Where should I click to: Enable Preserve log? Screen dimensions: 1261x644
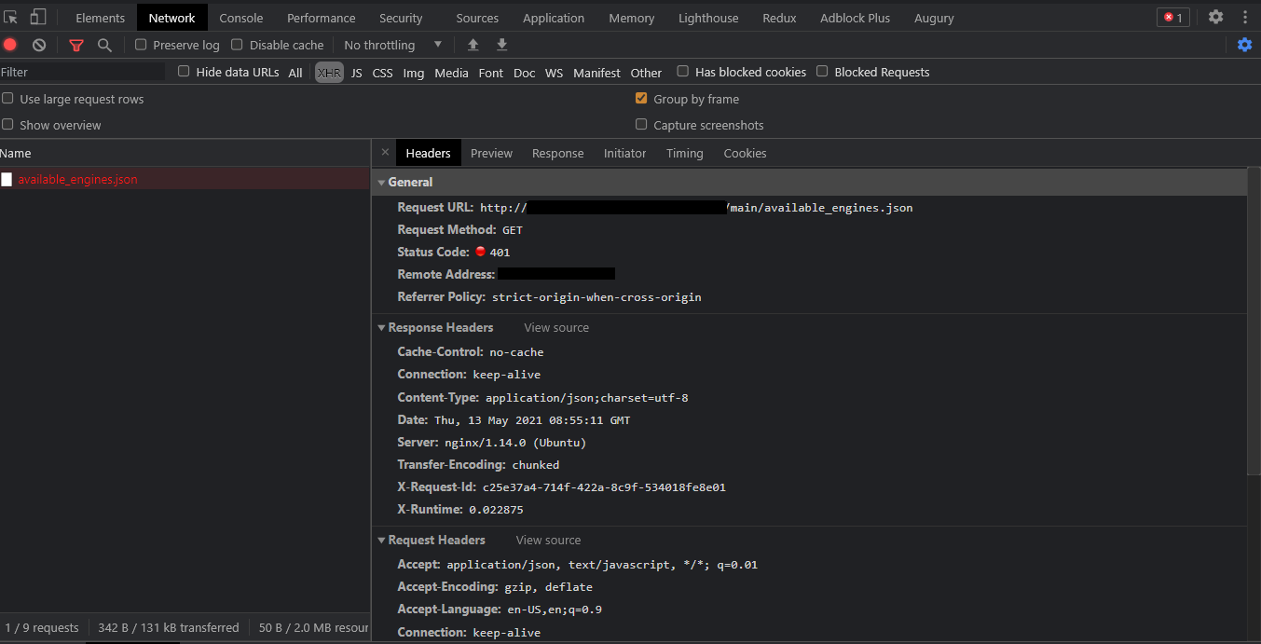(141, 44)
